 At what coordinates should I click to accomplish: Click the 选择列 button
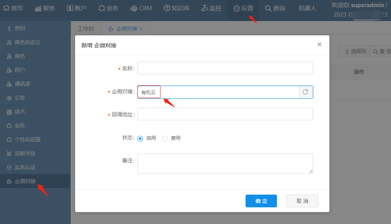354,51
